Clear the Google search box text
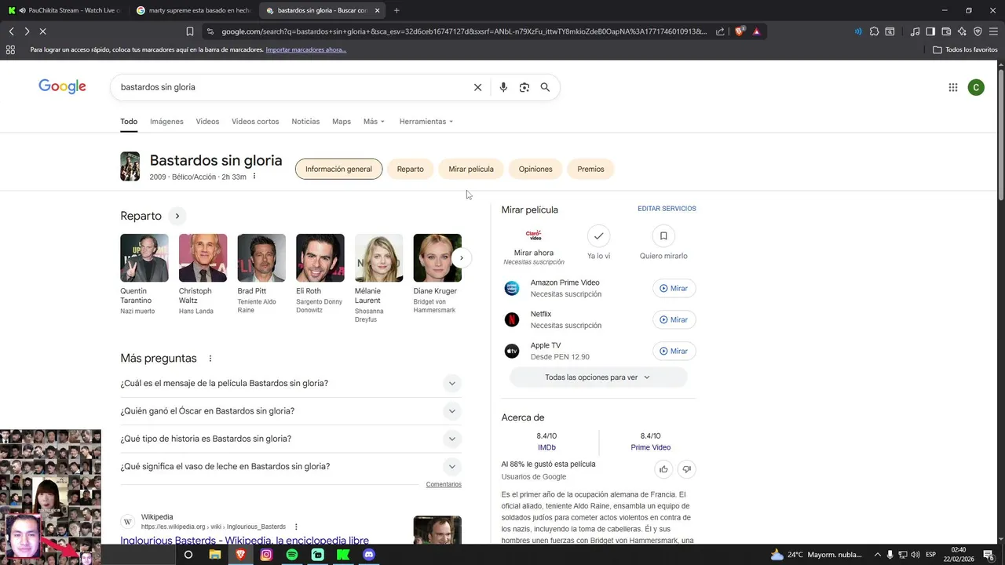This screenshot has width=1005, height=565. [x=477, y=87]
